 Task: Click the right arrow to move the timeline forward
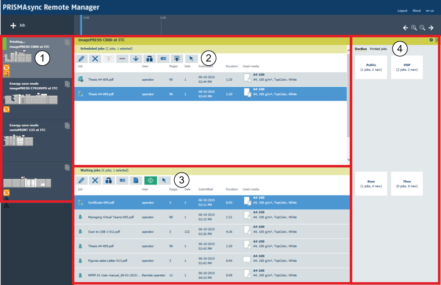point(431,27)
